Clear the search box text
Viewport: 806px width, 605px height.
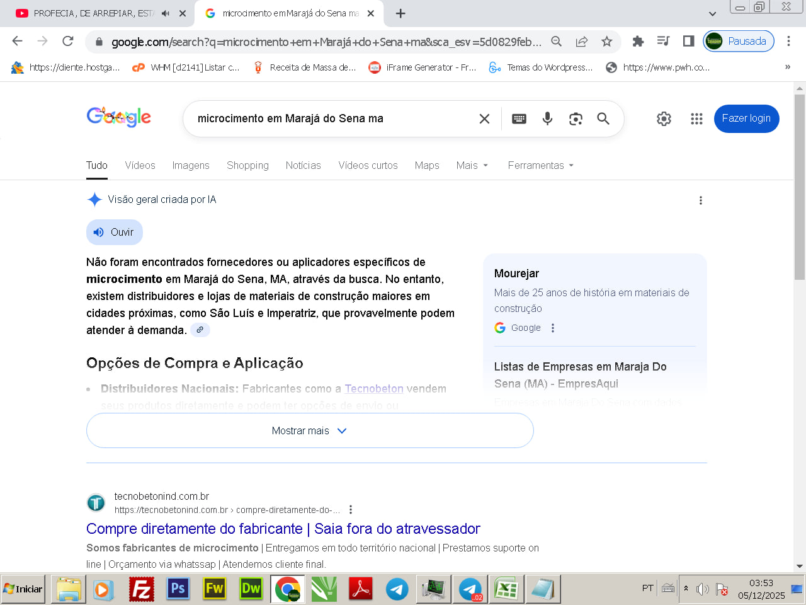[484, 118]
